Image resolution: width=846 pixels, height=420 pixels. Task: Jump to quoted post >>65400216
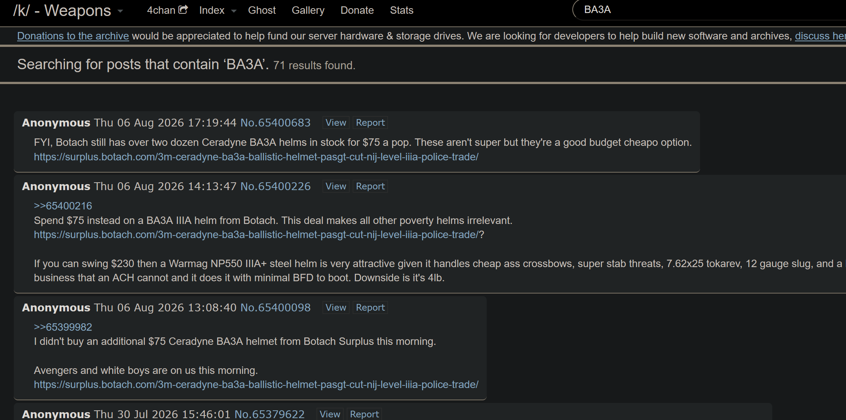coord(63,206)
